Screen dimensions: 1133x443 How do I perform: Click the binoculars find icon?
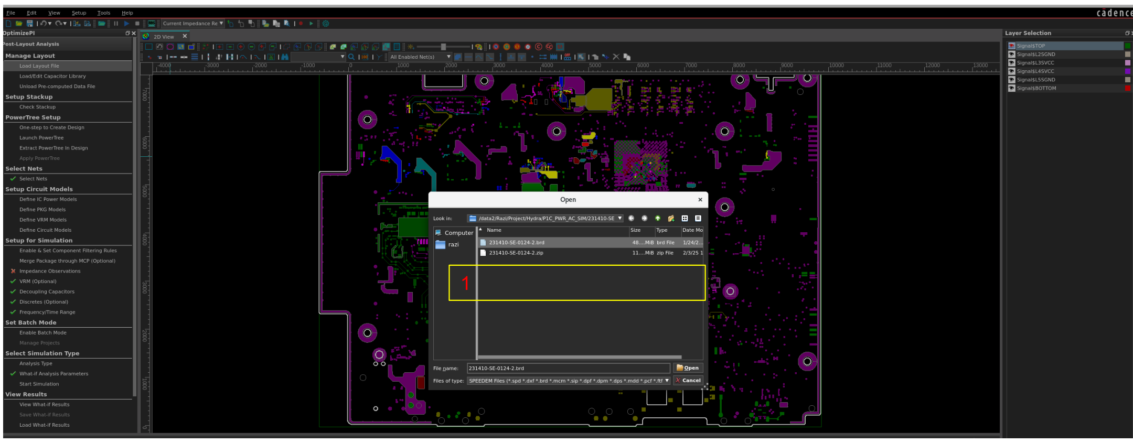(285, 57)
